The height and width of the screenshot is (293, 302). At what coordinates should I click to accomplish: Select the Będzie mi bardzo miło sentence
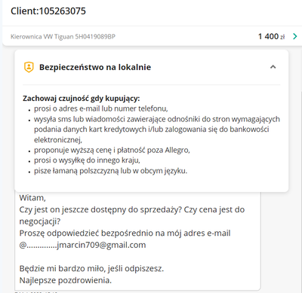91,269
